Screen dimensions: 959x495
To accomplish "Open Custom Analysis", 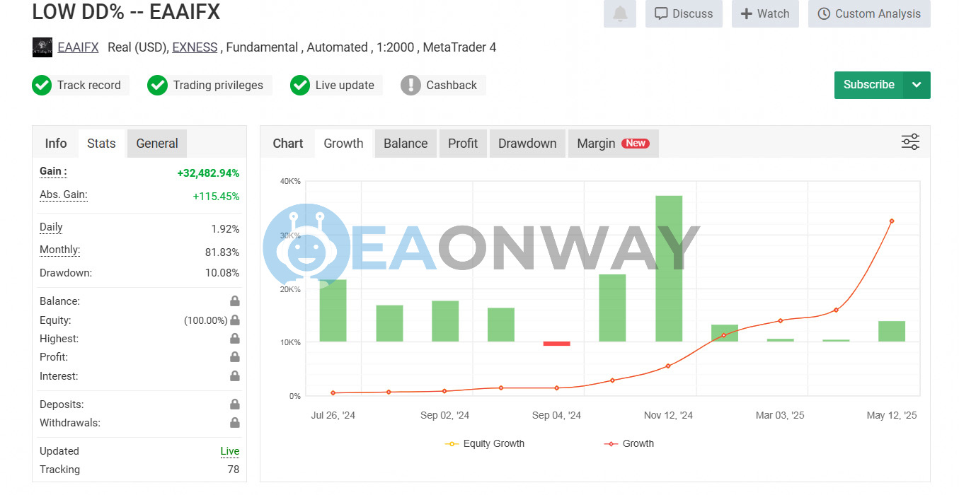I will (x=869, y=13).
